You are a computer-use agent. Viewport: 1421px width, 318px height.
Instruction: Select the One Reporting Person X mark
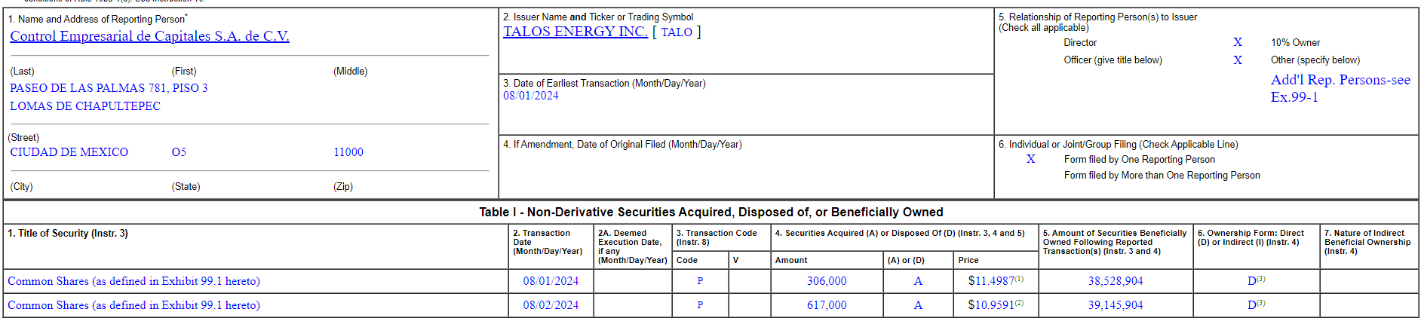pos(1031,159)
